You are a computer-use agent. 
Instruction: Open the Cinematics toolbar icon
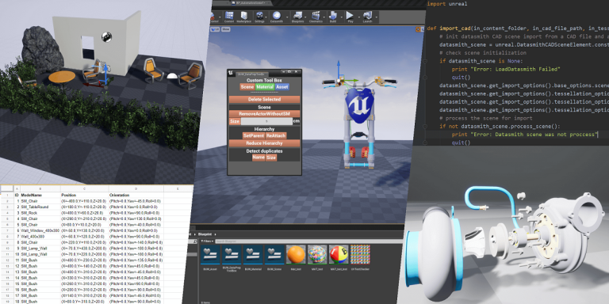[316, 16]
